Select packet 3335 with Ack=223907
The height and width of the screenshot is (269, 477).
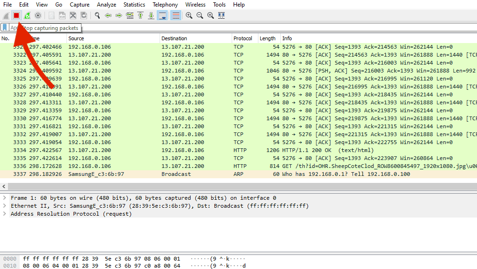tap(239, 158)
